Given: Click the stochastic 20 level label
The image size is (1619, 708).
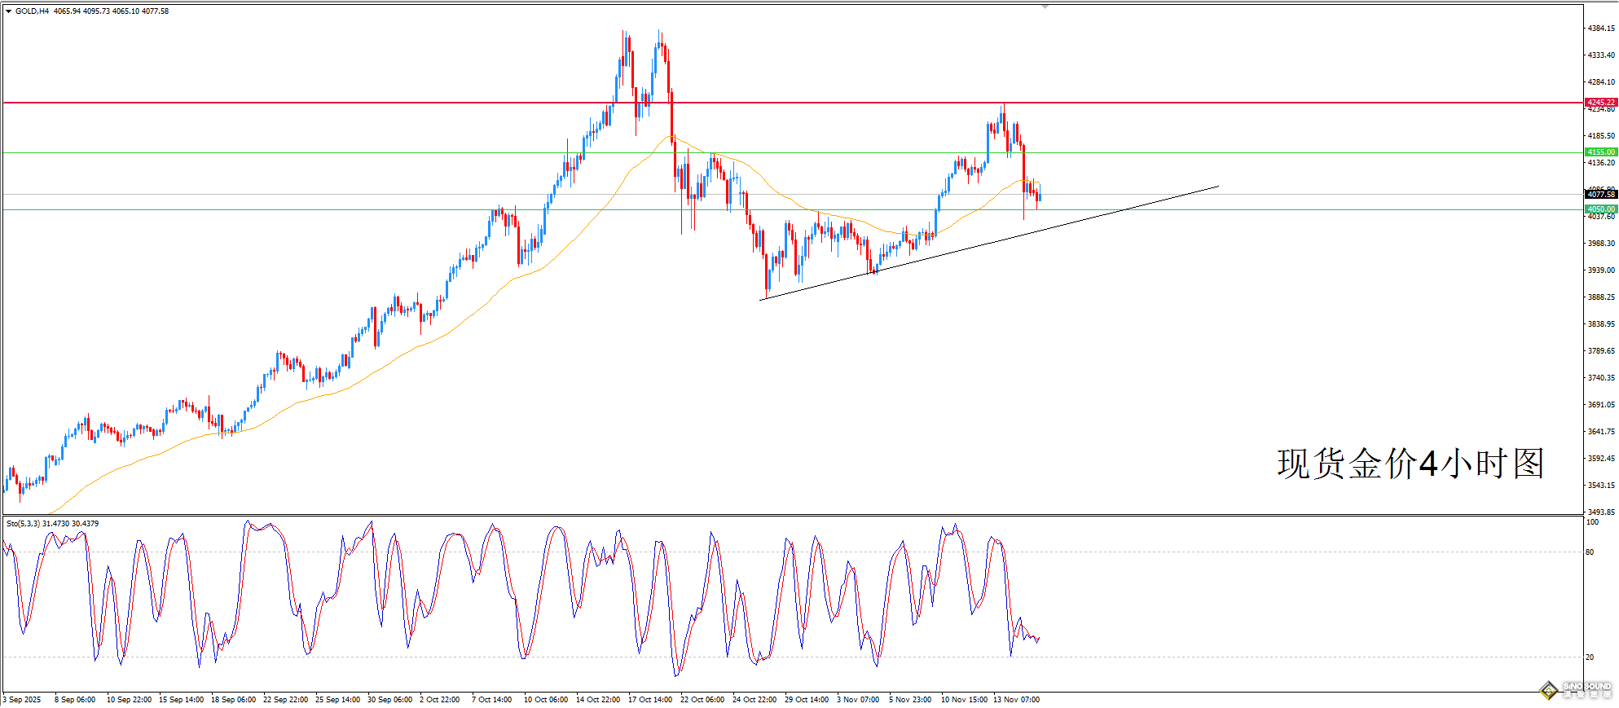Looking at the screenshot, I should click(x=1590, y=657).
